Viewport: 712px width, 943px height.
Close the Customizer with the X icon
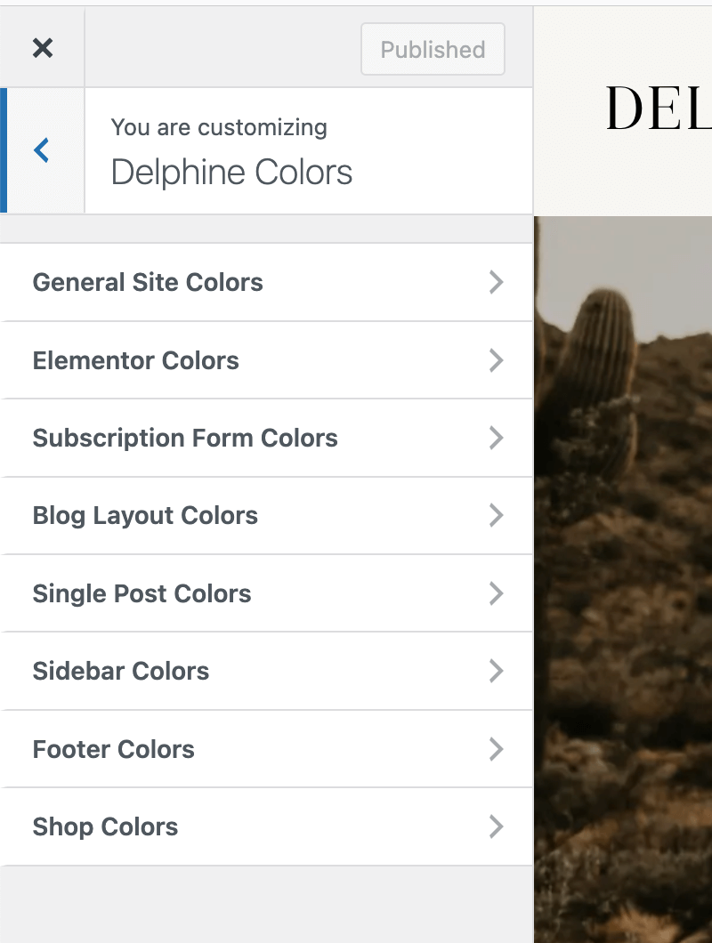42,48
